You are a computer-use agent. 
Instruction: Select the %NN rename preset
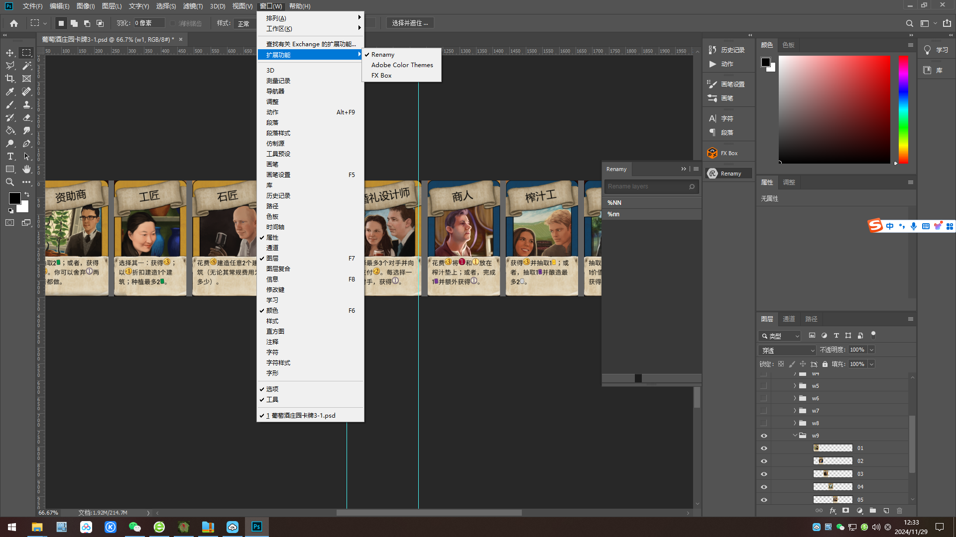click(651, 203)
